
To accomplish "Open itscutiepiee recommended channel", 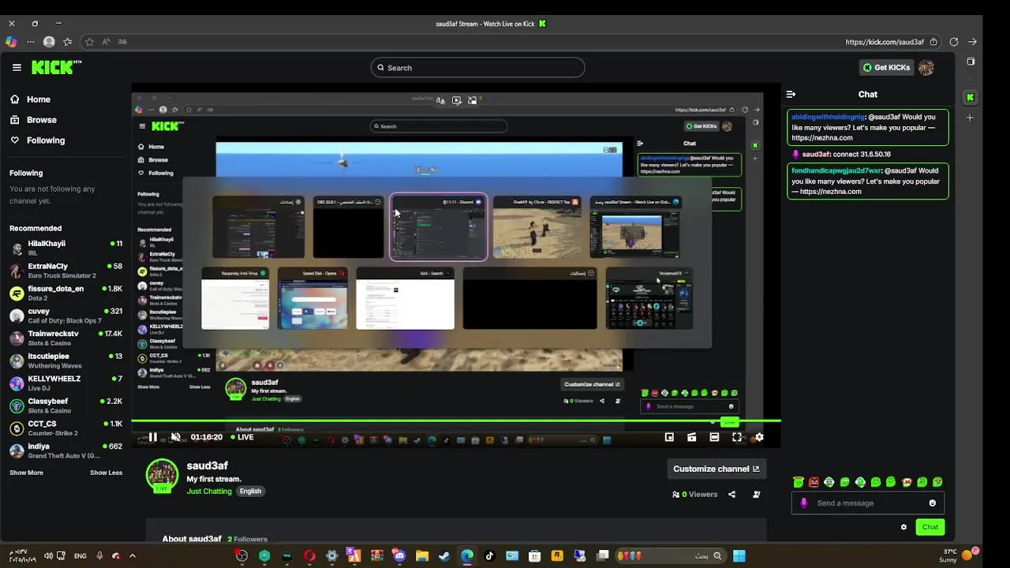I will tap(65, 361).
